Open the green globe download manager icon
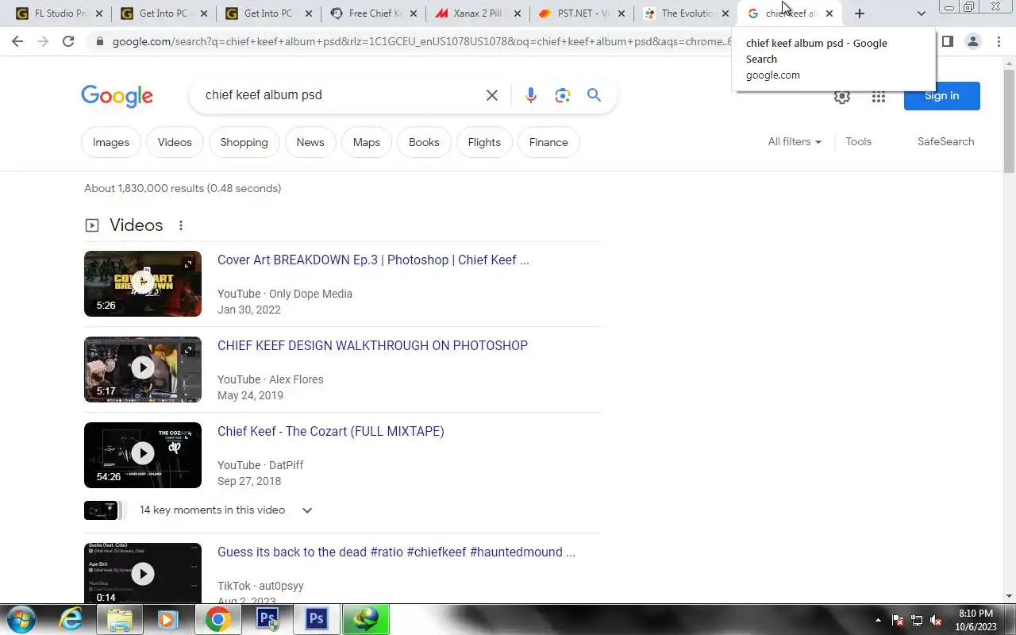 366,619
